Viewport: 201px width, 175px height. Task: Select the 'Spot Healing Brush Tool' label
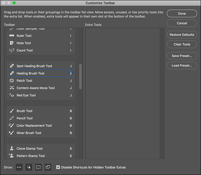pos(34,66)
